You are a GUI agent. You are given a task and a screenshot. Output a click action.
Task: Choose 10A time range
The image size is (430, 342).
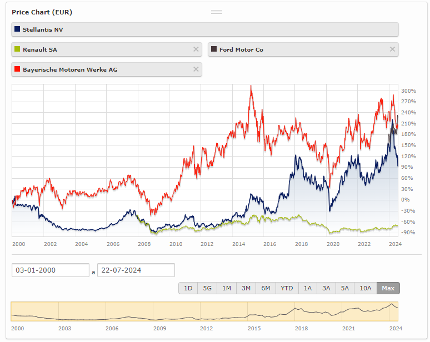click(x=366, y=288)
